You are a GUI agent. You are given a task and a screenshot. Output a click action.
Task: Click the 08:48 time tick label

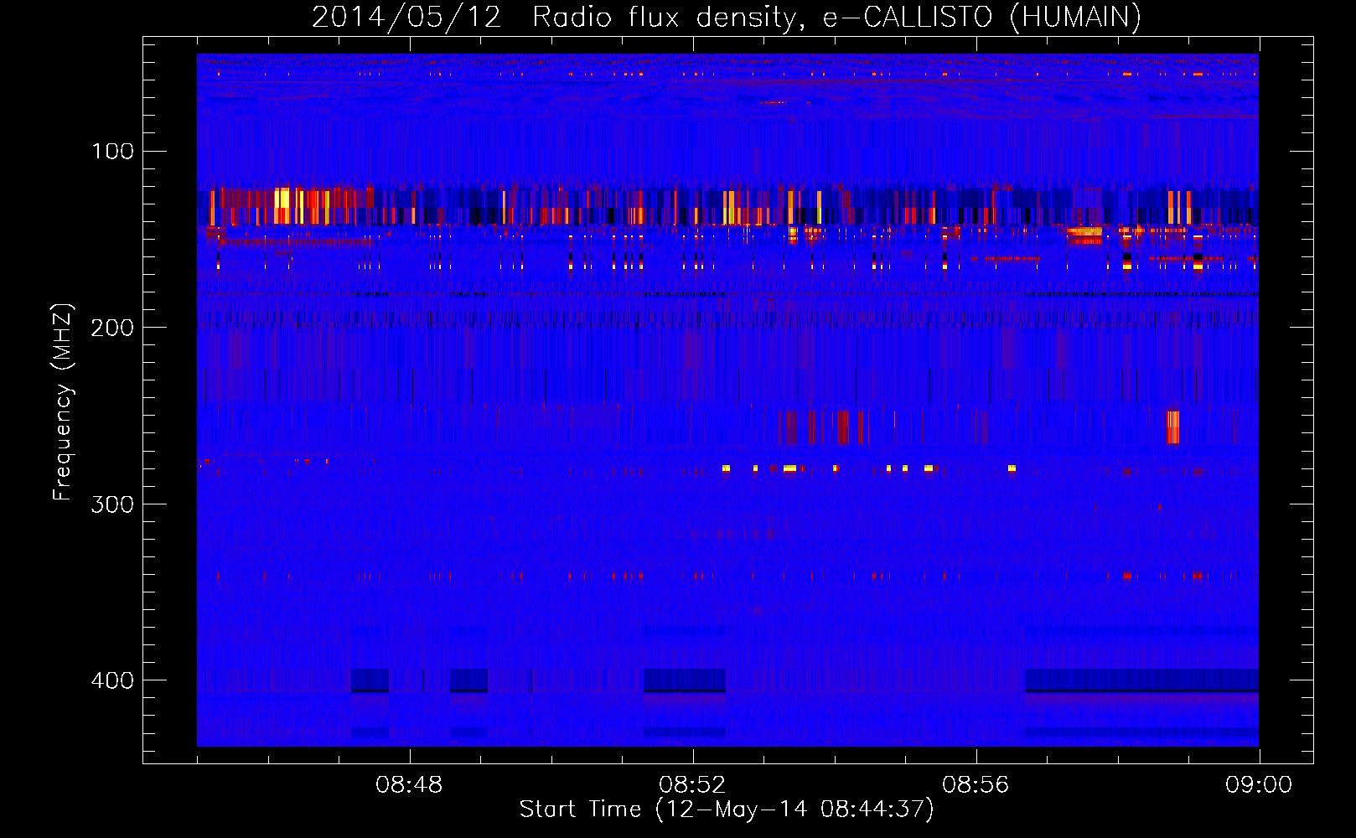(x=409, y=785)
